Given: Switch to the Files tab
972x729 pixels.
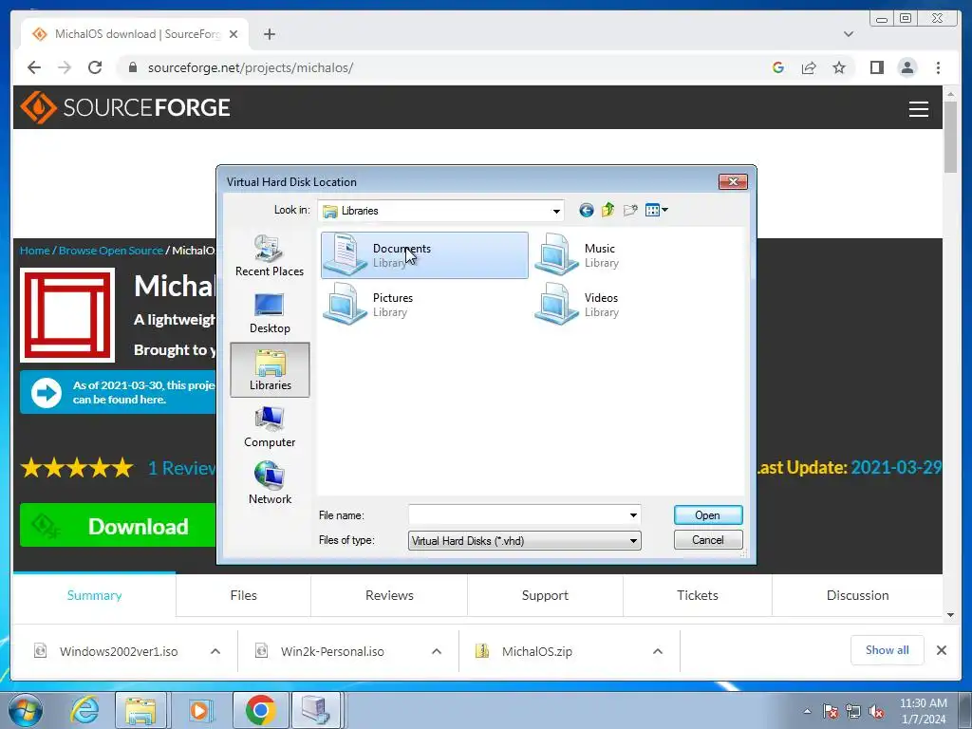Looking at the screenshot, I should click(243, 595).
